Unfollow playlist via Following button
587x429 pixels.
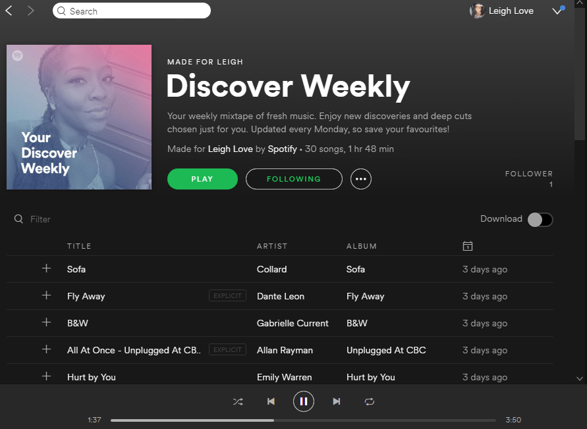(294, 179)
